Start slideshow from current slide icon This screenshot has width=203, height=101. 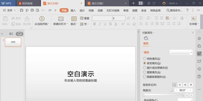(42, 19)
